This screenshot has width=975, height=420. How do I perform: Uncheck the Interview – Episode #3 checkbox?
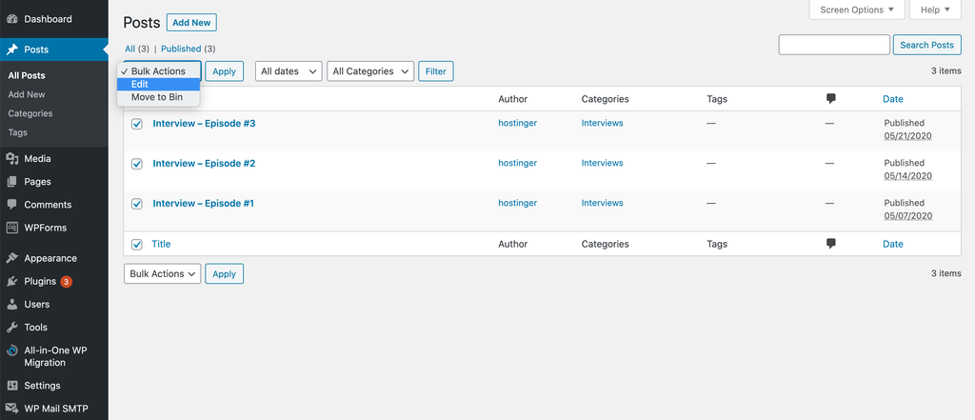tap(137, 124)
